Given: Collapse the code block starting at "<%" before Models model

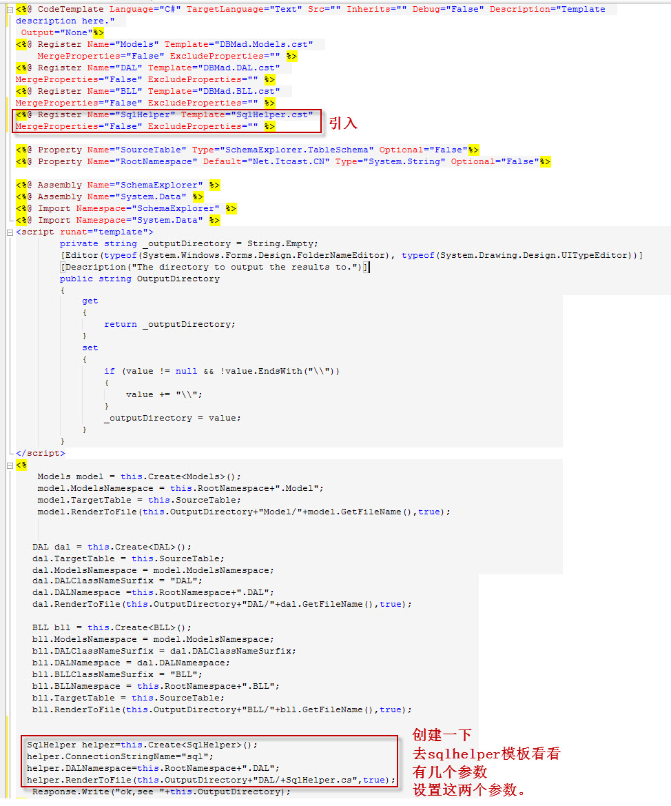Looking at the screenshot, I should coord(10,465).
